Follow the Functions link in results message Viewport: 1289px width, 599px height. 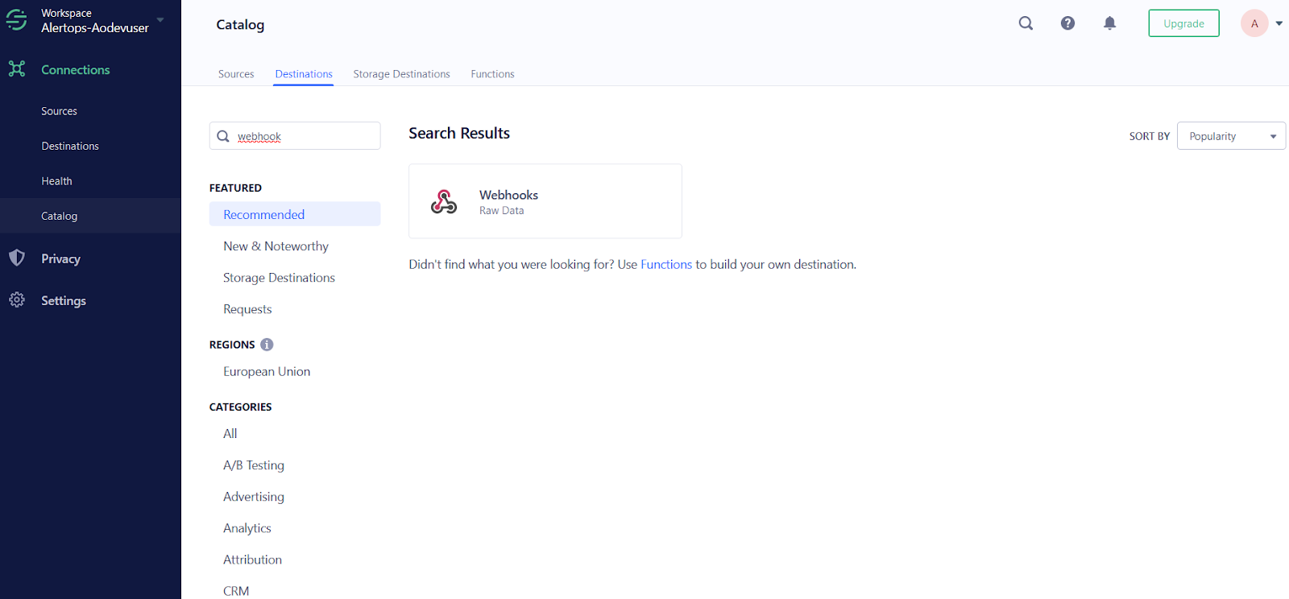click(665, 264)
